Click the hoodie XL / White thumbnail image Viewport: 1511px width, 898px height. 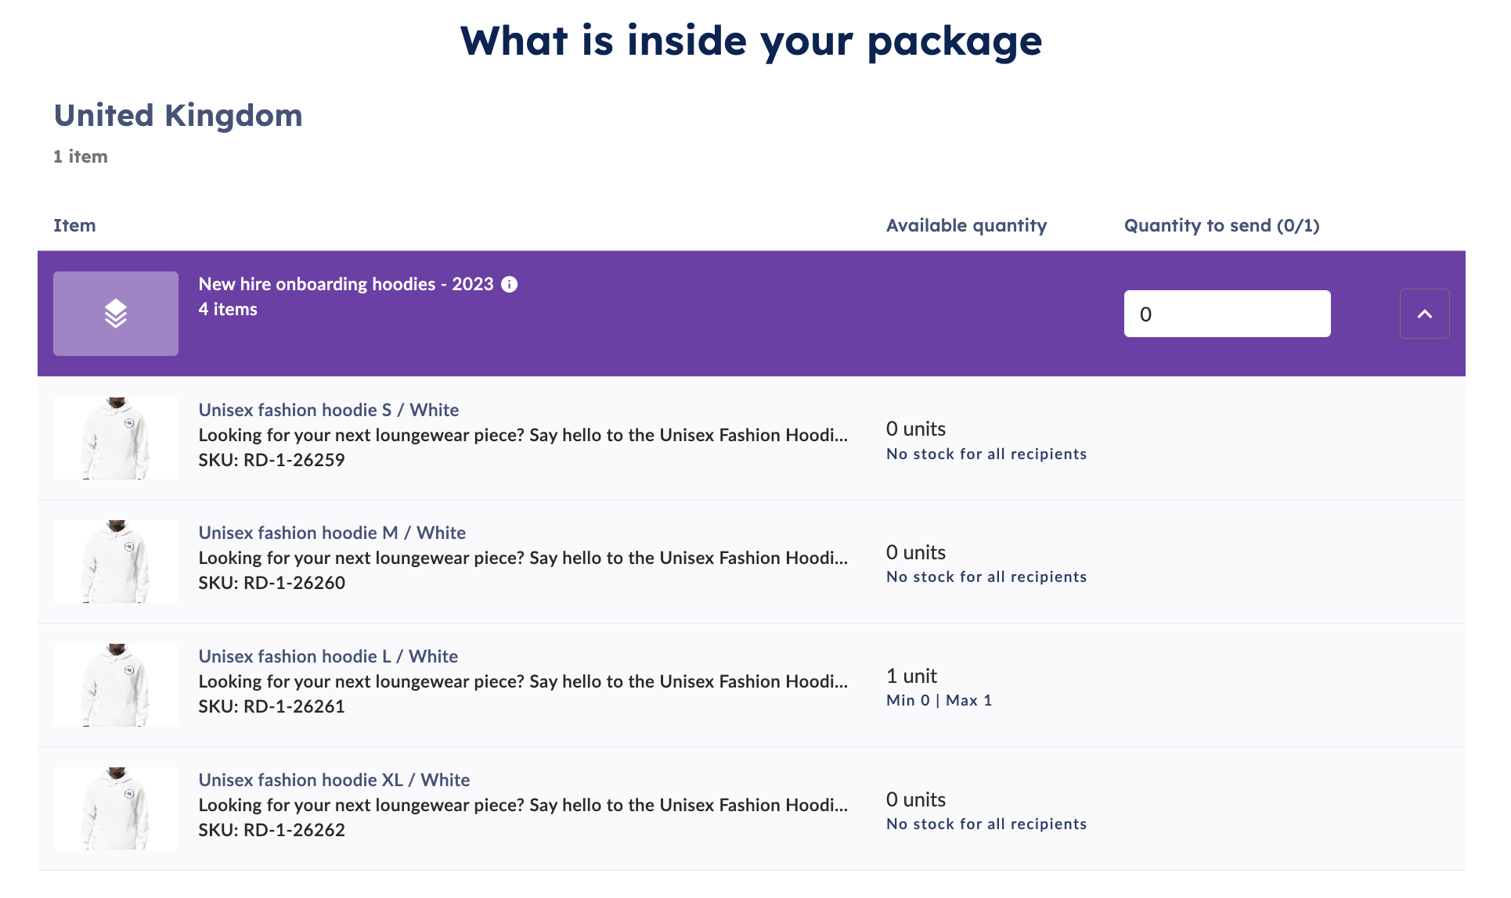pyautogui.click(x=116, y=808)
